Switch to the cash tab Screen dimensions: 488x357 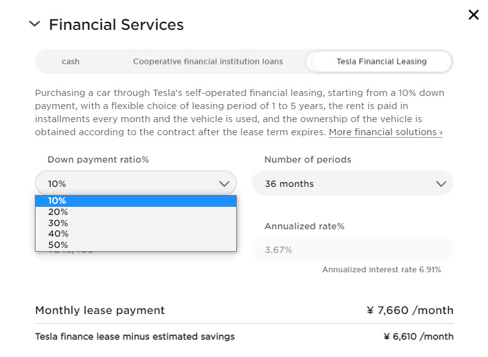(70, 62)
